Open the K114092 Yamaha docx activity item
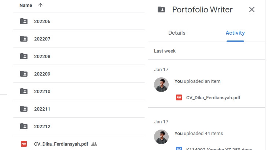Screen dimensions: 268x150 tap(219, 149)
